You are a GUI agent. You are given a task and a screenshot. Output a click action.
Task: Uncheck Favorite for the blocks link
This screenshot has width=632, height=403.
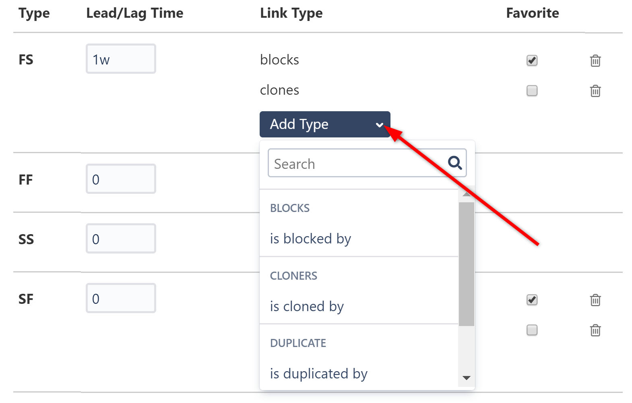pos(531,60)
